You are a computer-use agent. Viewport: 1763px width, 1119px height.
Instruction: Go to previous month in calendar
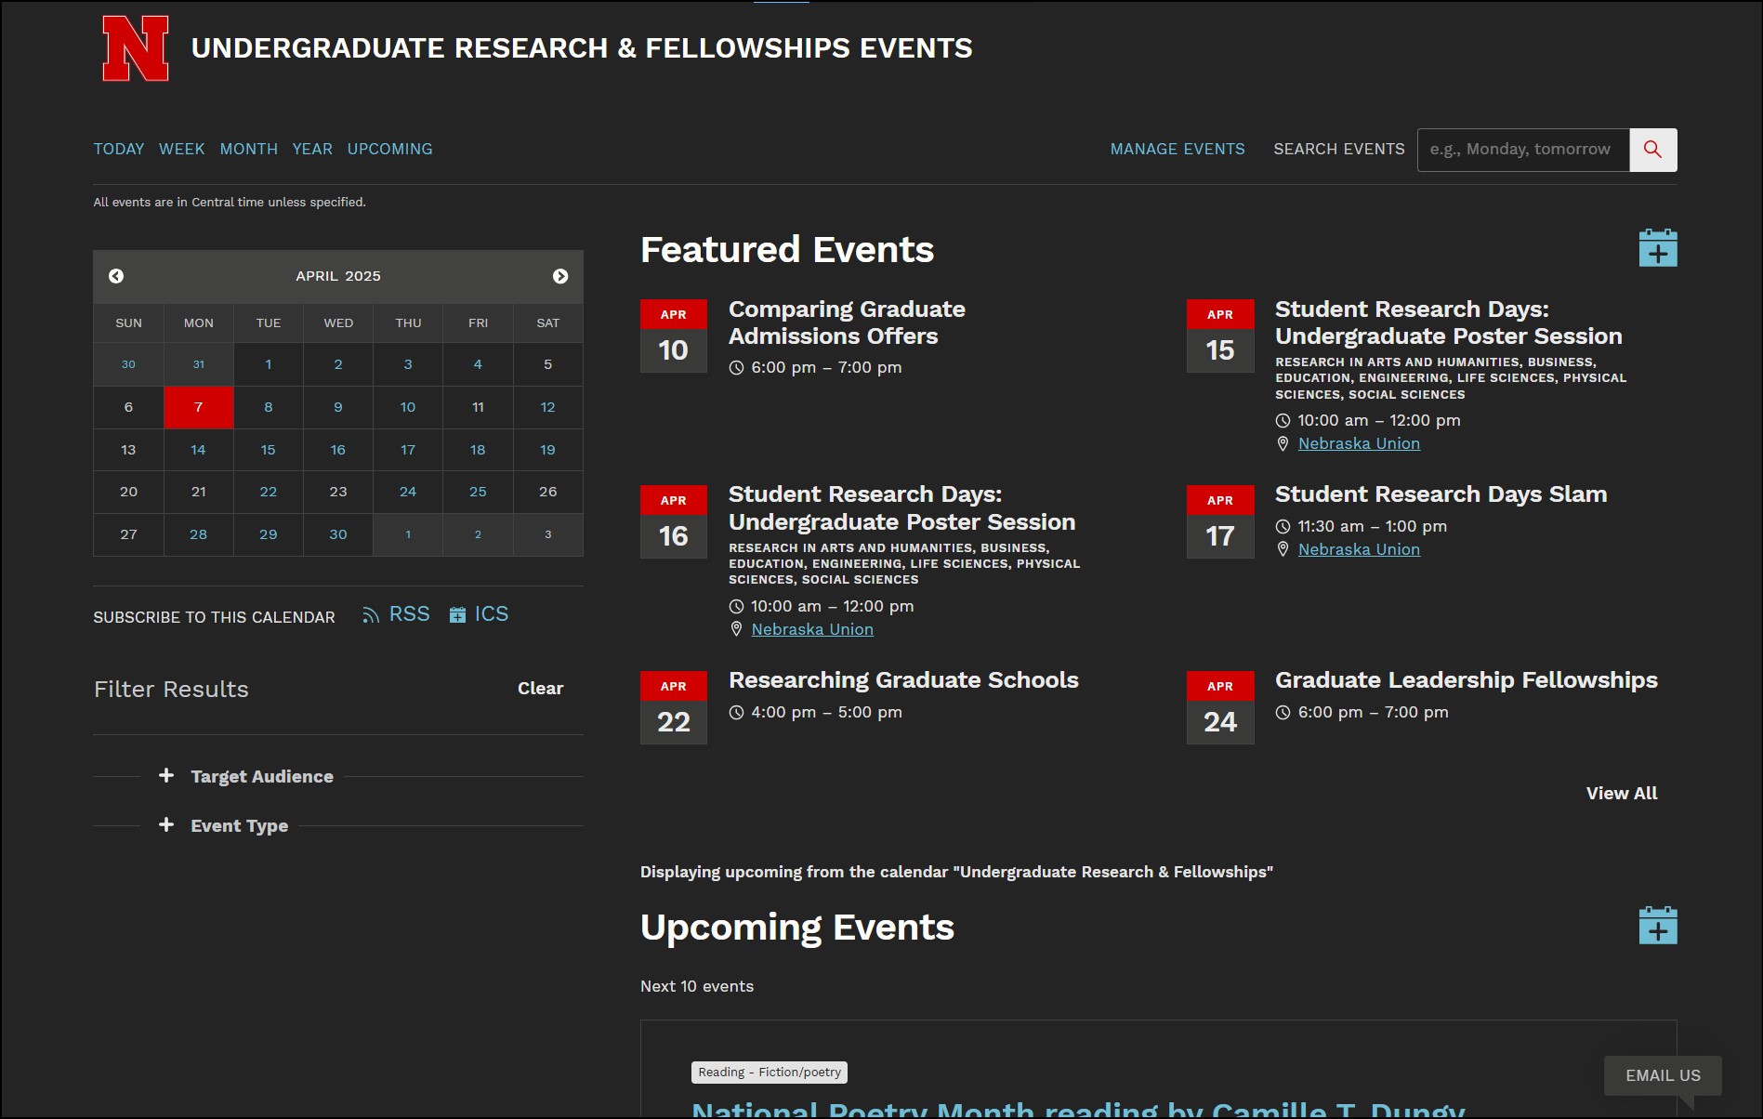point(116,276)
